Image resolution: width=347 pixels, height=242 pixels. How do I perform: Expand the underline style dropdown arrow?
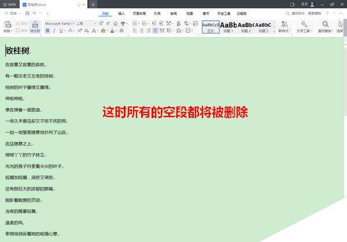coord(65,31)
